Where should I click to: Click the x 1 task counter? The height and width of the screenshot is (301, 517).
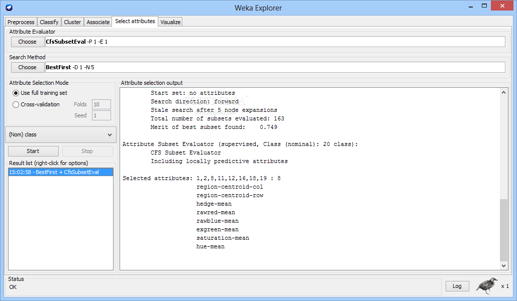tap(505, 286)
